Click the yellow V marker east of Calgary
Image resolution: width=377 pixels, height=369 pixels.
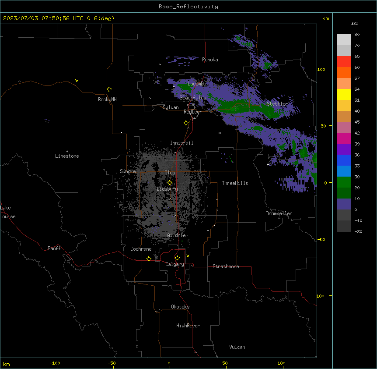(188, 256)
